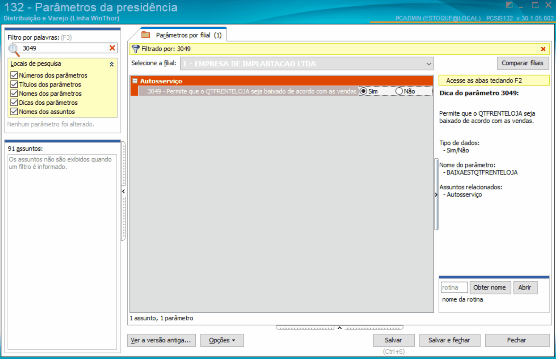
Task: Click 'Nenhum parâmetro foi alterado.' text
Action: 51,124
